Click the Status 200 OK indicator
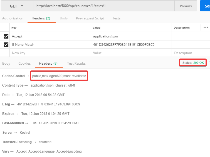The image size is (210, 157). (x=193, y=63)
